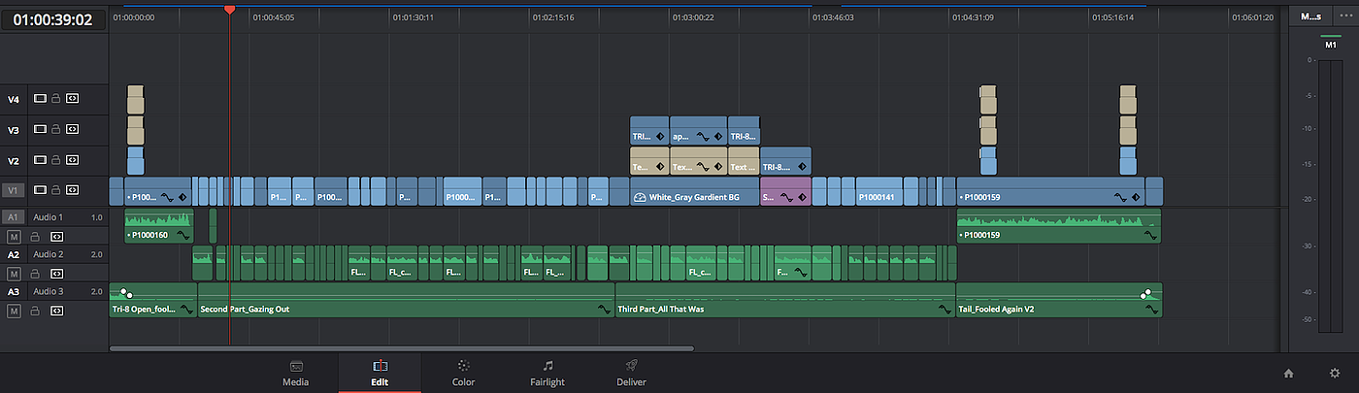Open the Media page
Screen dimensions: 1359x393
[x=295, y=373]
